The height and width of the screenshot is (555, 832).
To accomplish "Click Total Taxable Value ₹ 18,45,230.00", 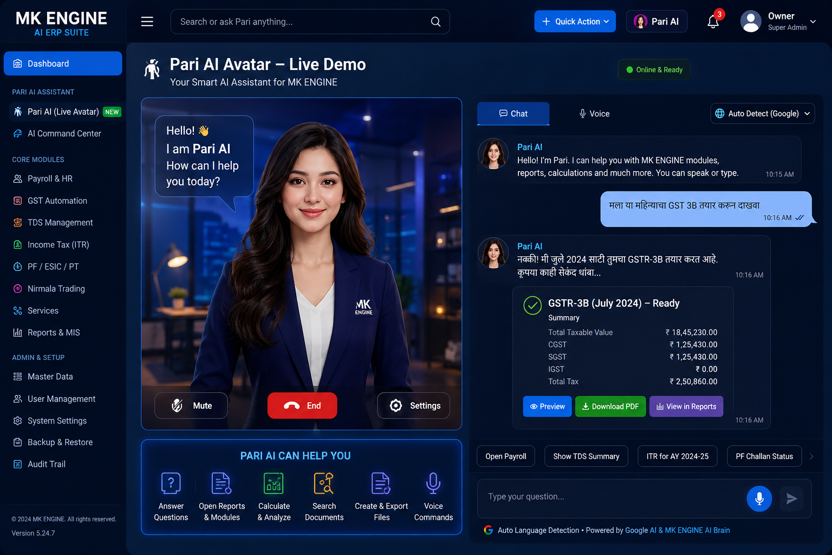I will [x=691, y=332].
